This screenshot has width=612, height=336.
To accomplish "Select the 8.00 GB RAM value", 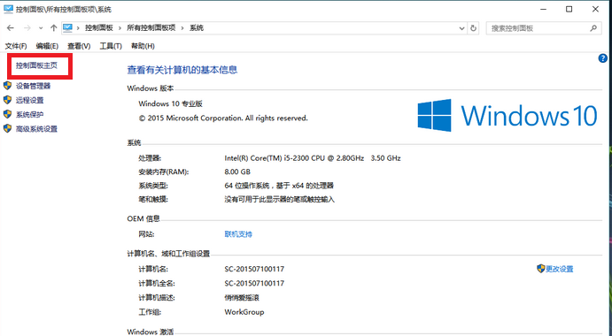I will click(237, 172).
